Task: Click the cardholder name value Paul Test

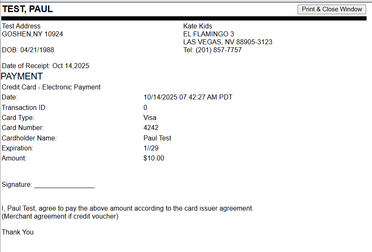Action: [x=157, y=138]
